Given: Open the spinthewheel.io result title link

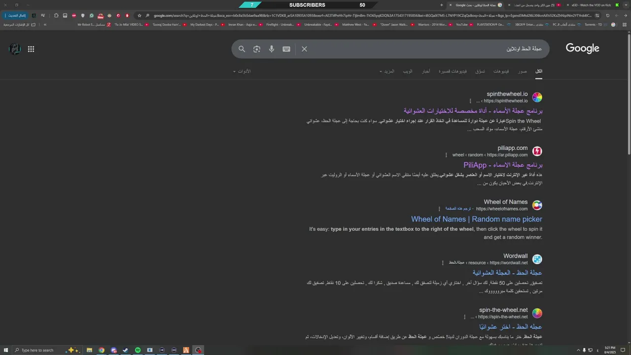Looking at the screenshot, I should [x=473, y=111].
